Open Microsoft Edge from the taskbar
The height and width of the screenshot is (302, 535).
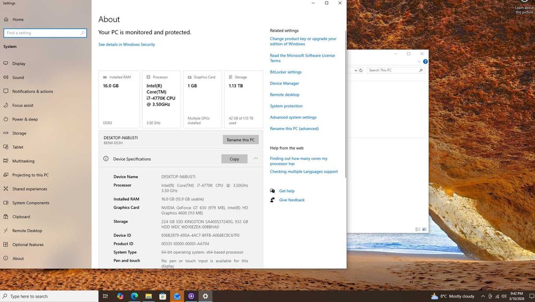coord(134,296)
